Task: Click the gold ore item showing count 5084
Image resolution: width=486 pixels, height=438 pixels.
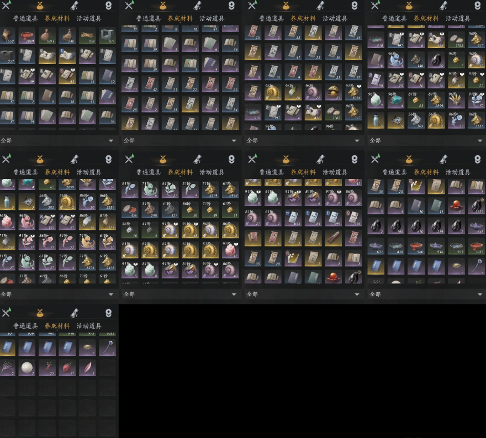Action: point(353,92)
